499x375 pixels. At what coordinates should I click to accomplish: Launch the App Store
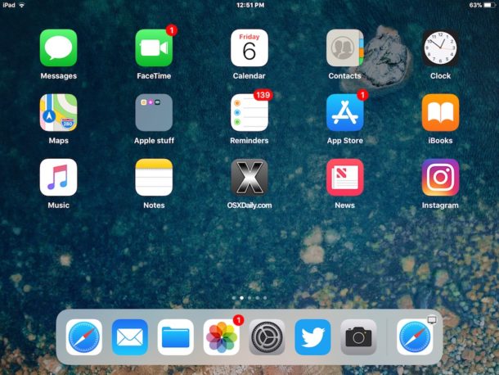(x=344, y=112)
